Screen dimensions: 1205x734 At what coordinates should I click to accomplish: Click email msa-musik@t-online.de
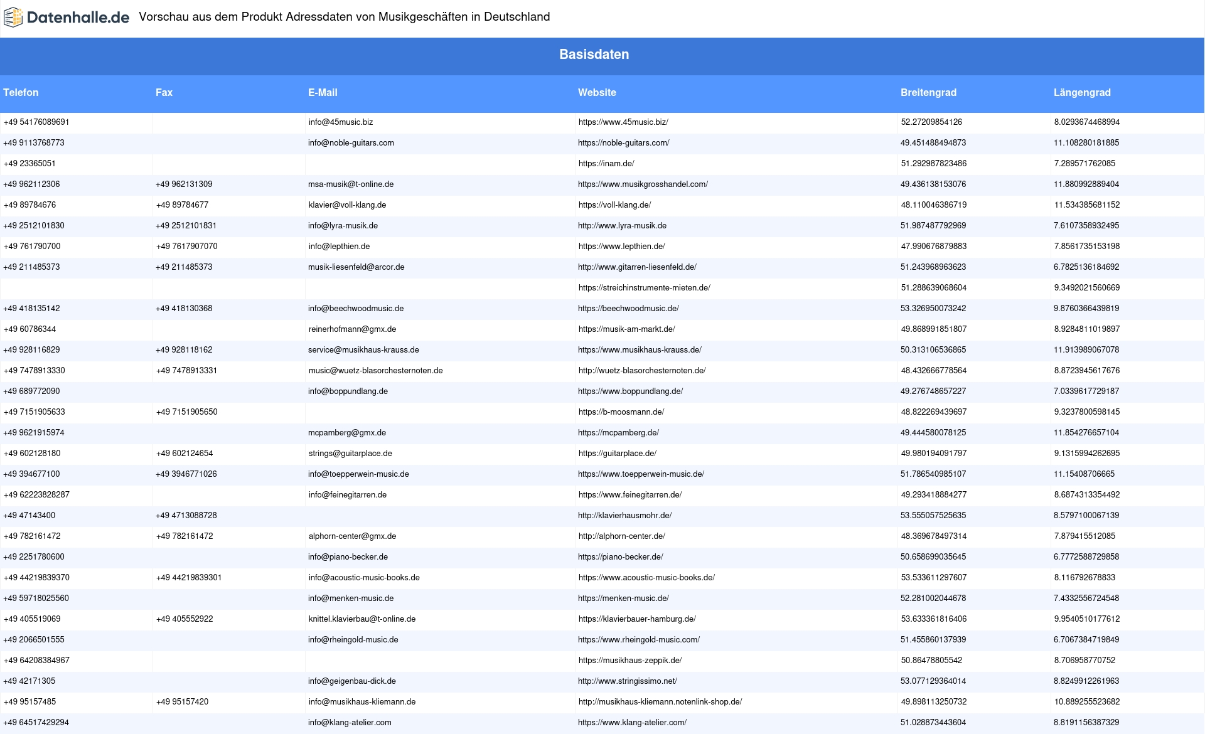coord(351,184)
